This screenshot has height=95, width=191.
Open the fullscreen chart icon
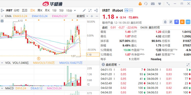[90, 11]
